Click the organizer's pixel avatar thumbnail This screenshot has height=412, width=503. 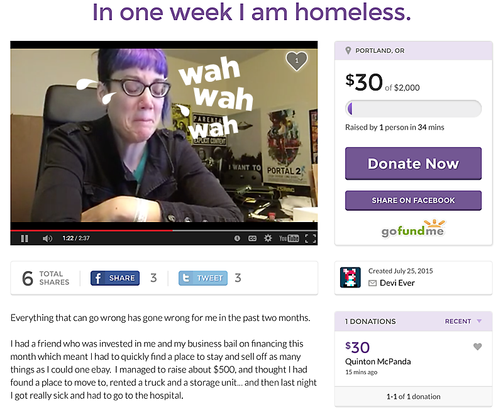pos(350,277)
